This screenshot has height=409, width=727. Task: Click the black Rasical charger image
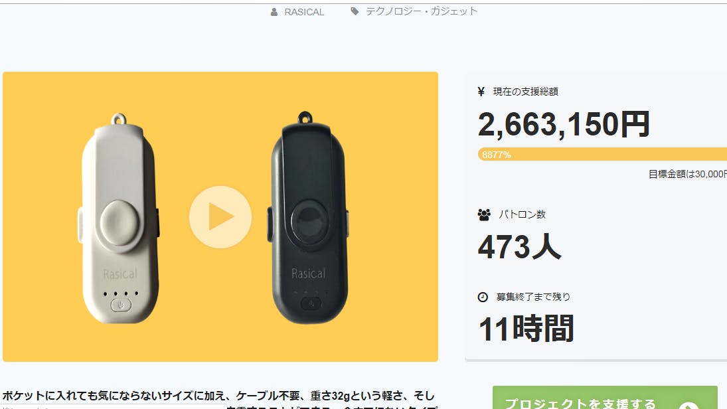[x=308, y=218]
